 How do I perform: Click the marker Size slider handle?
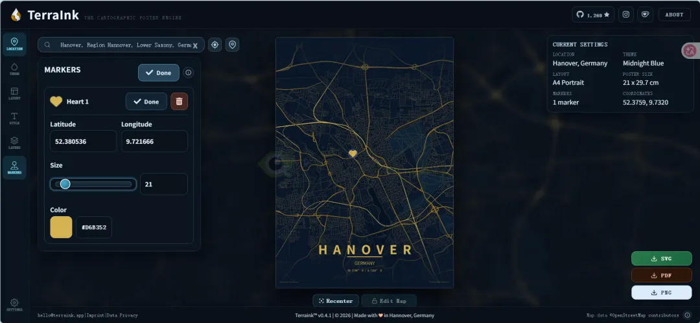tap(65, 184)
